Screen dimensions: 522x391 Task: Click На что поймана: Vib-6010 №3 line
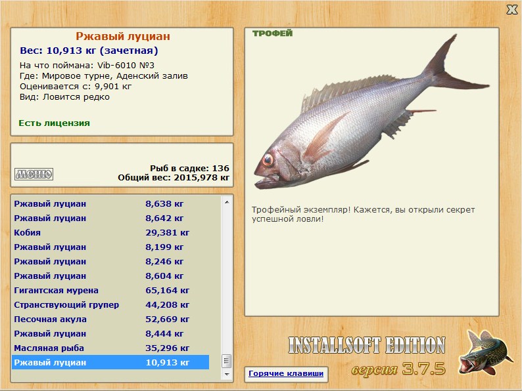[x=87, y=66]
